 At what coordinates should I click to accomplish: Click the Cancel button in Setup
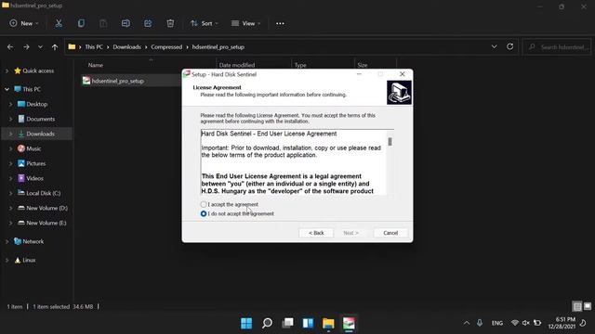[x=390, y=233]
